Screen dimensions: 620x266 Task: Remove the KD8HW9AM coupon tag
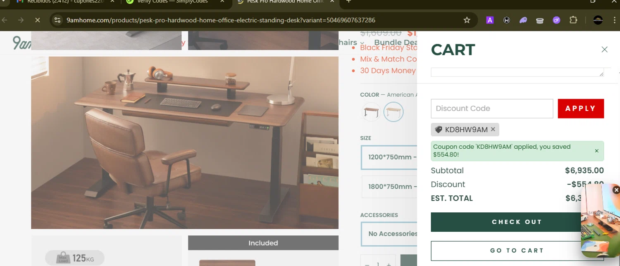[x=493, y=129]
